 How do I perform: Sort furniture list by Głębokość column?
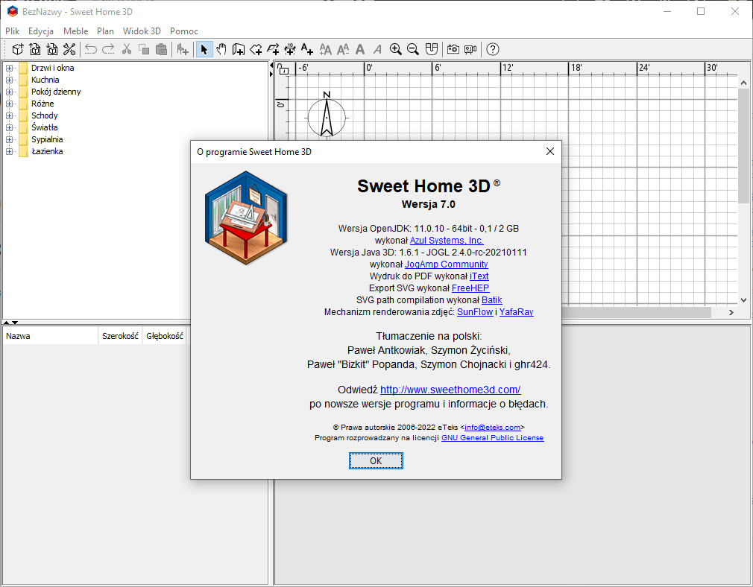click(165, 336)
